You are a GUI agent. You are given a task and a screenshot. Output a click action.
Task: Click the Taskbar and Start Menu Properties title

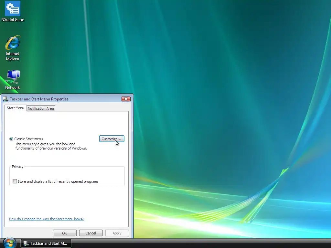pos(39,99)
